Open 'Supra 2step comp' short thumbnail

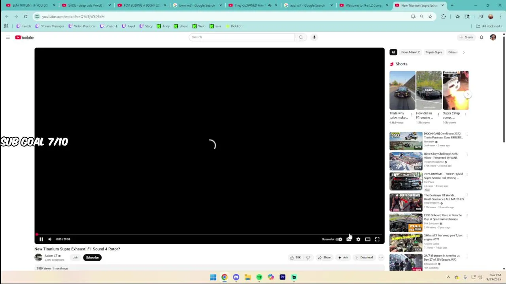[455, 90]
